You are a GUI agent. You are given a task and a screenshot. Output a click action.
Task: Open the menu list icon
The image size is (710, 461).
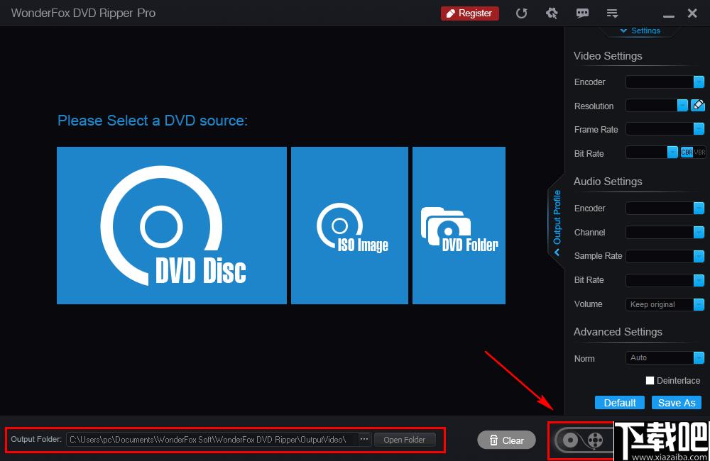click(x=612, y=13)
